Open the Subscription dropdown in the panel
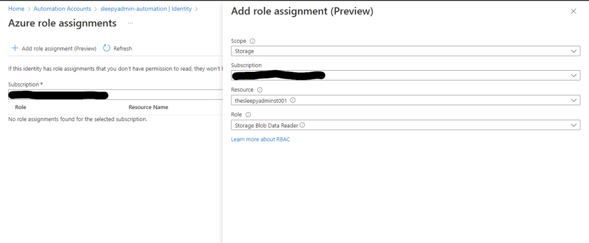589x243 pixels. 405,75
